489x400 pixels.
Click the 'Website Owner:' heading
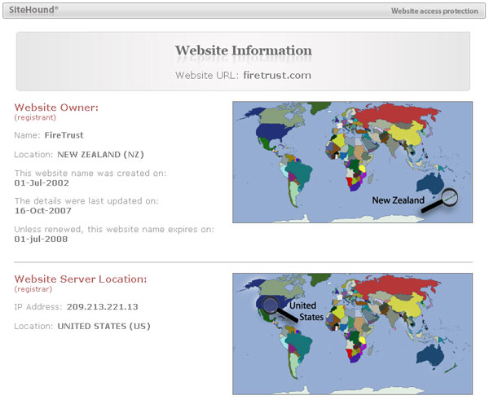(56, 108)
